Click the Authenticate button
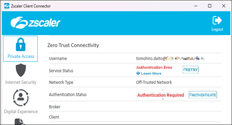Viewport: 232px width, 125px height. coord(203,95)
